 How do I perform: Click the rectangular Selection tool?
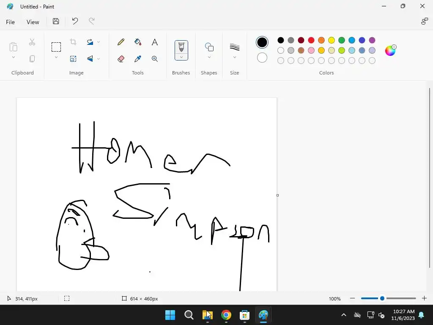pos(56,47)
